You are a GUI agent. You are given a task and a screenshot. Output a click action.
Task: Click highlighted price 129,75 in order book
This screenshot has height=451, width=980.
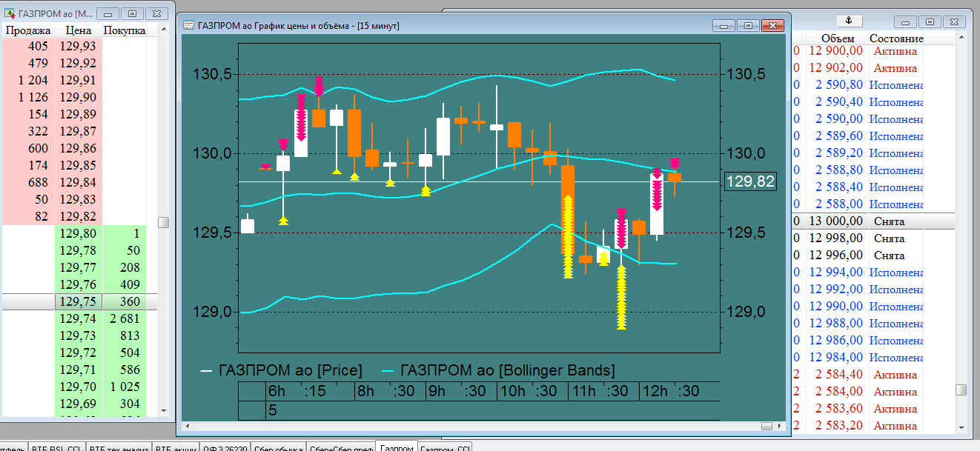click(79, 301)
